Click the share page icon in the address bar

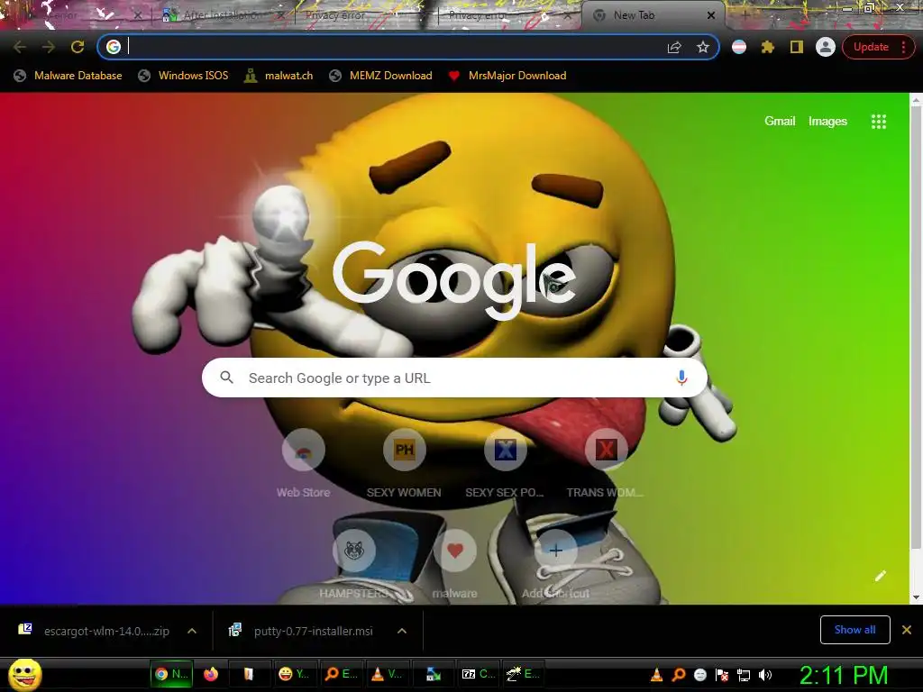click(x=674, y=47)
